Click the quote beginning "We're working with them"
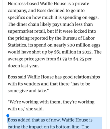 point(51,102)
